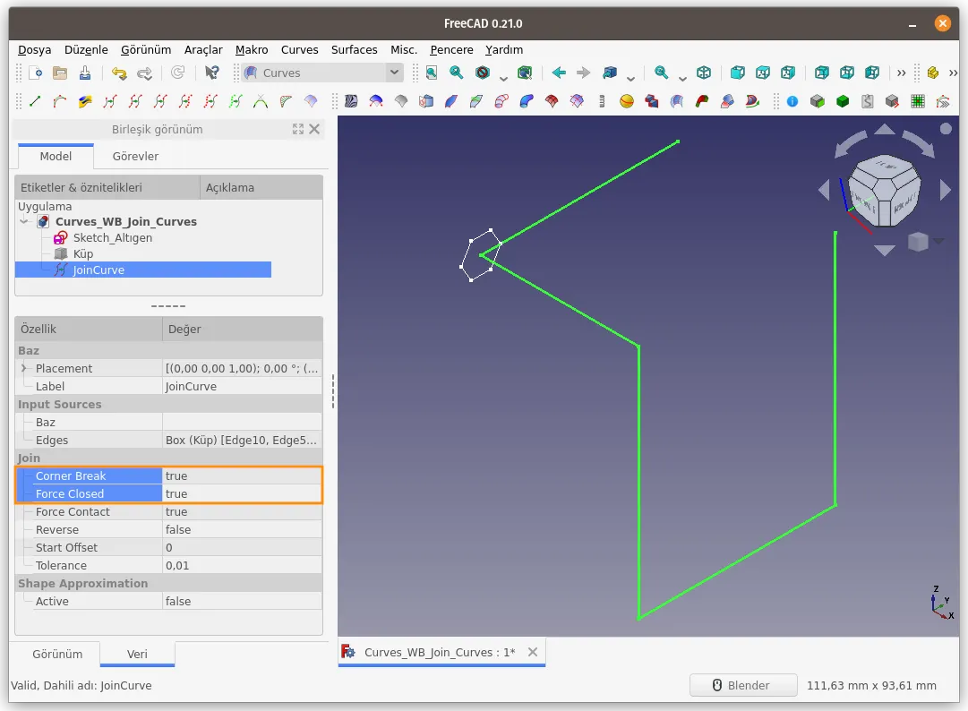Open the Curves menu
This screenshot has width=968, height=711.
pos(299,50)
